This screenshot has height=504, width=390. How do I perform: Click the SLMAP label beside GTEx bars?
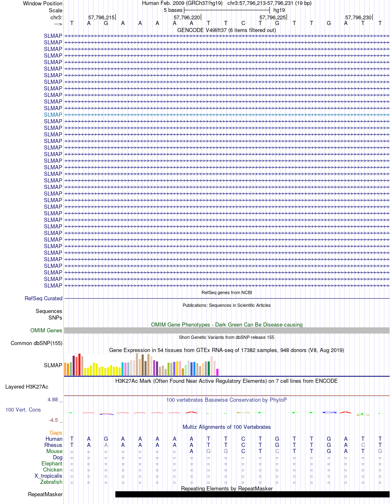pos(53,365)
